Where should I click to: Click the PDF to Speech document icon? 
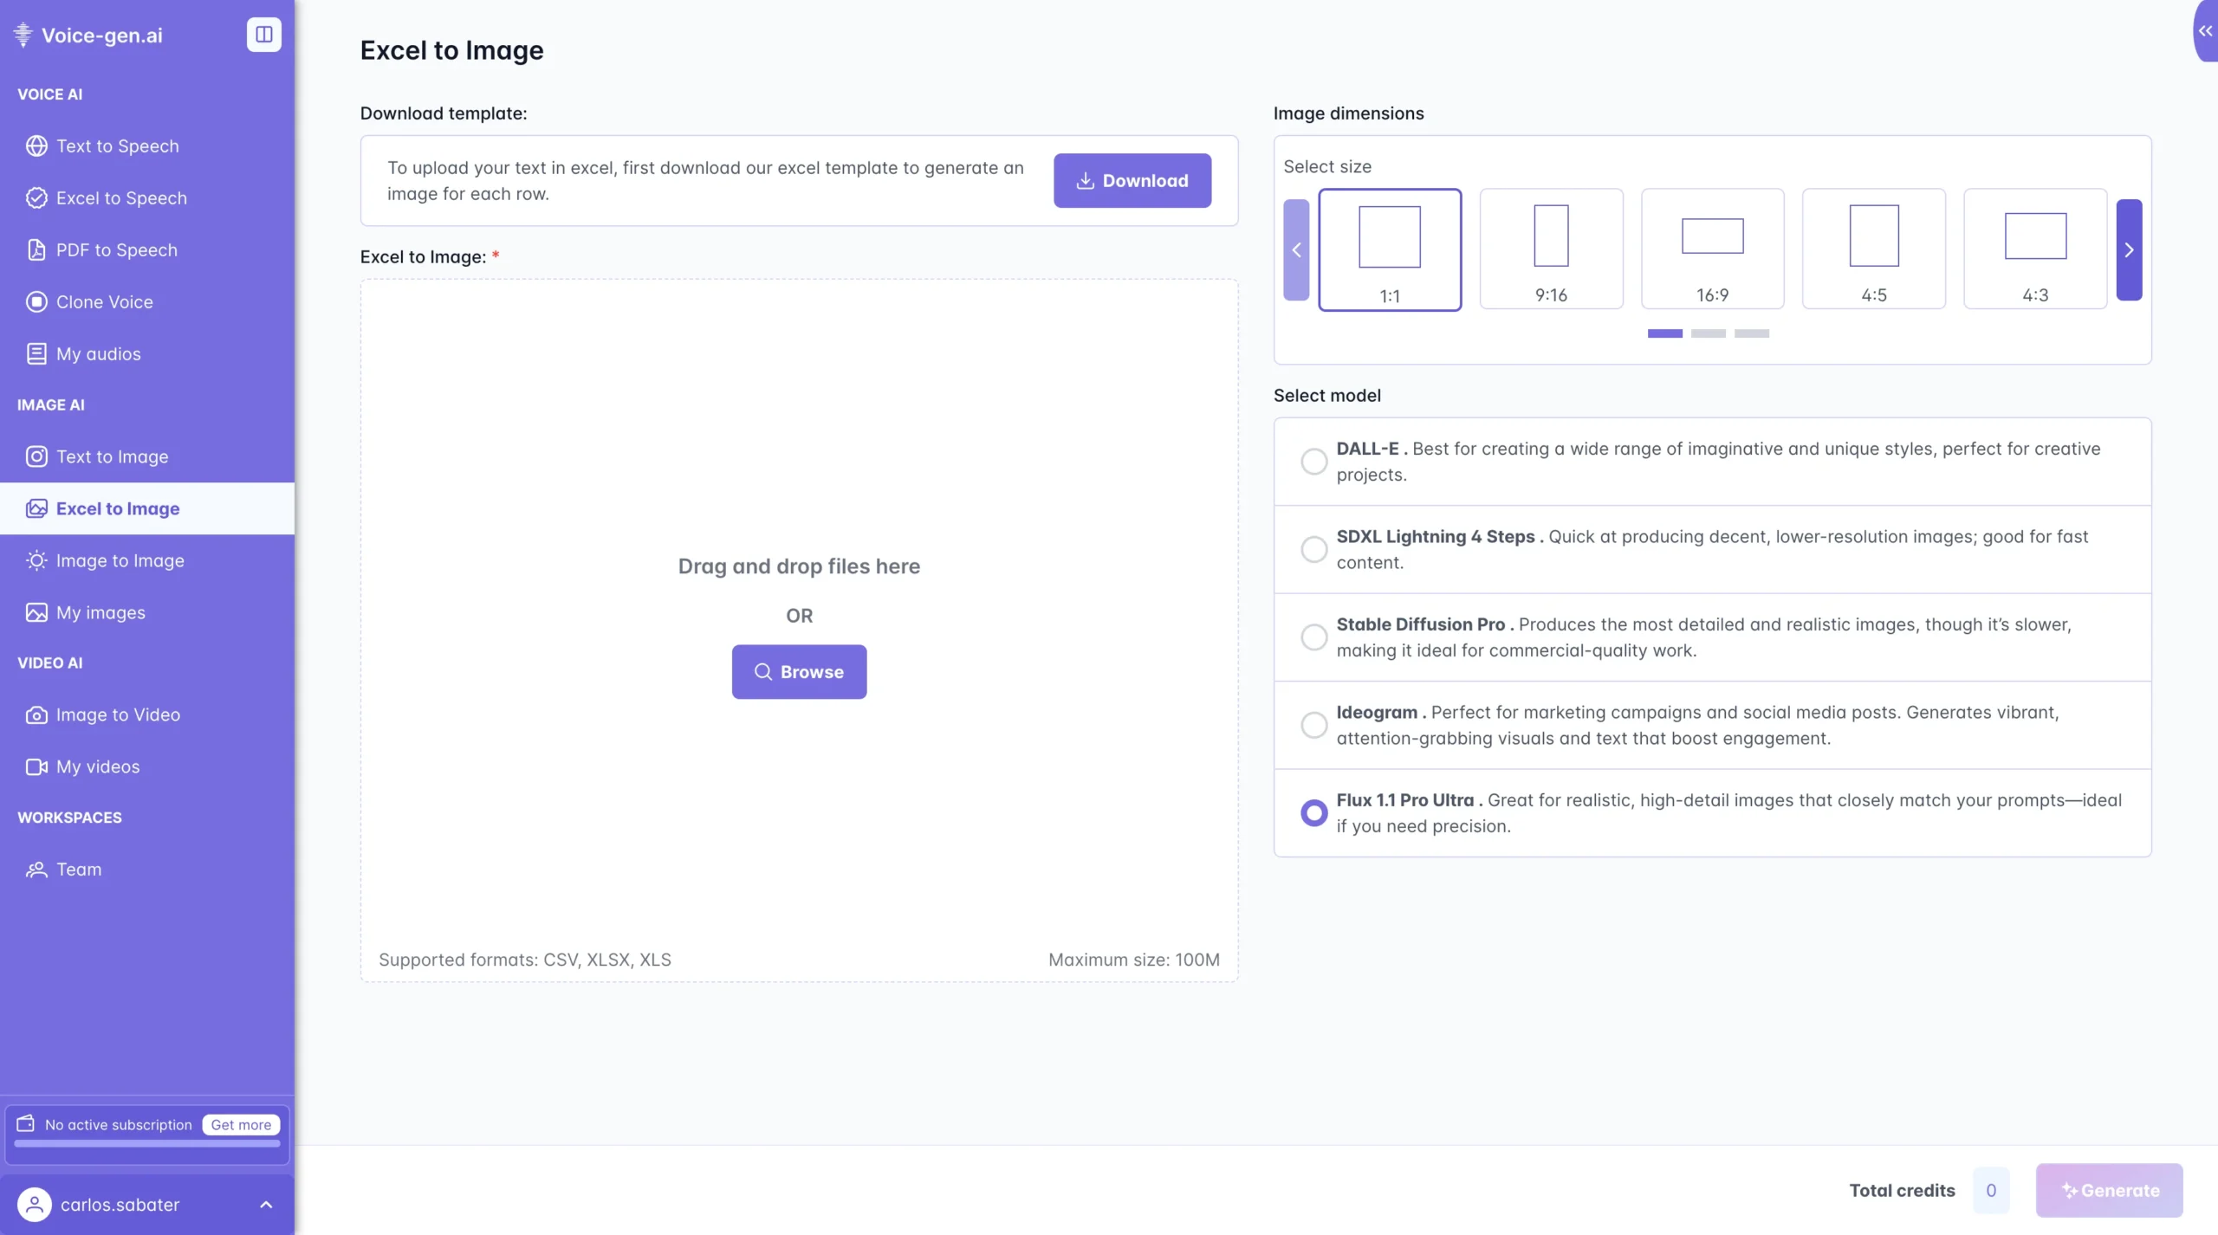(x=36, y=250)
